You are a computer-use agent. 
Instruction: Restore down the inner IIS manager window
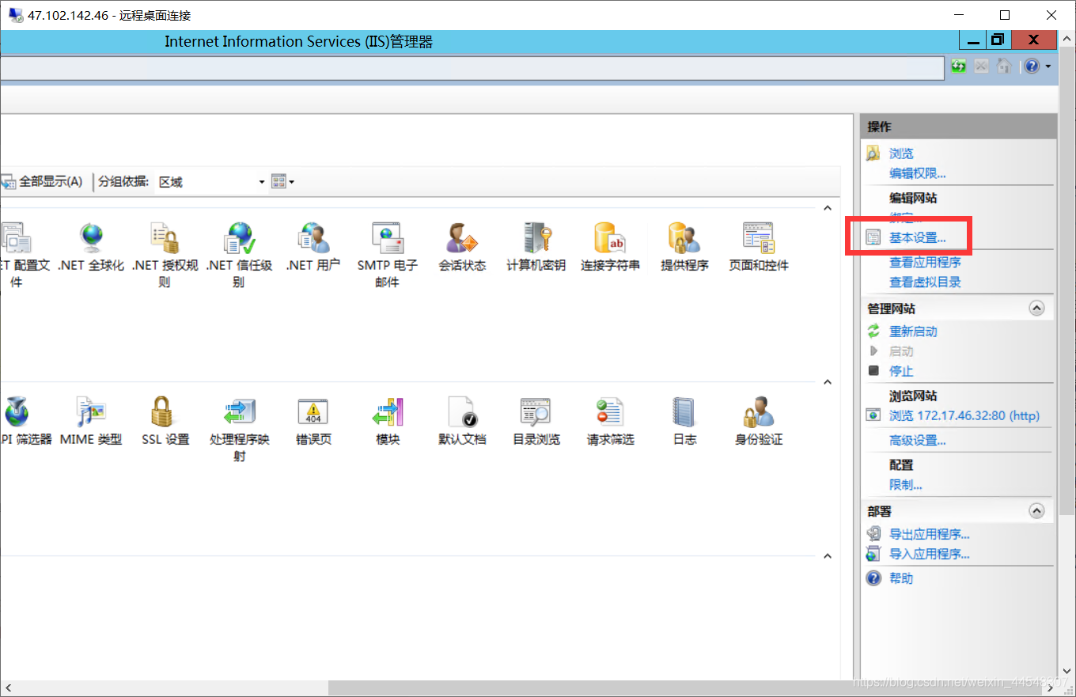tap(998, 40)
